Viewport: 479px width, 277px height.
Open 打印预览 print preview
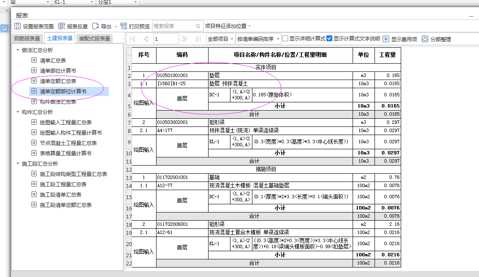click(x=124, y=26)
